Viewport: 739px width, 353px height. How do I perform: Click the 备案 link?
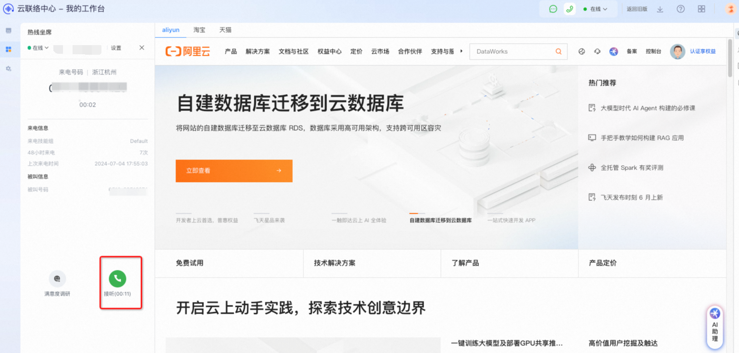tap(632, 51)
